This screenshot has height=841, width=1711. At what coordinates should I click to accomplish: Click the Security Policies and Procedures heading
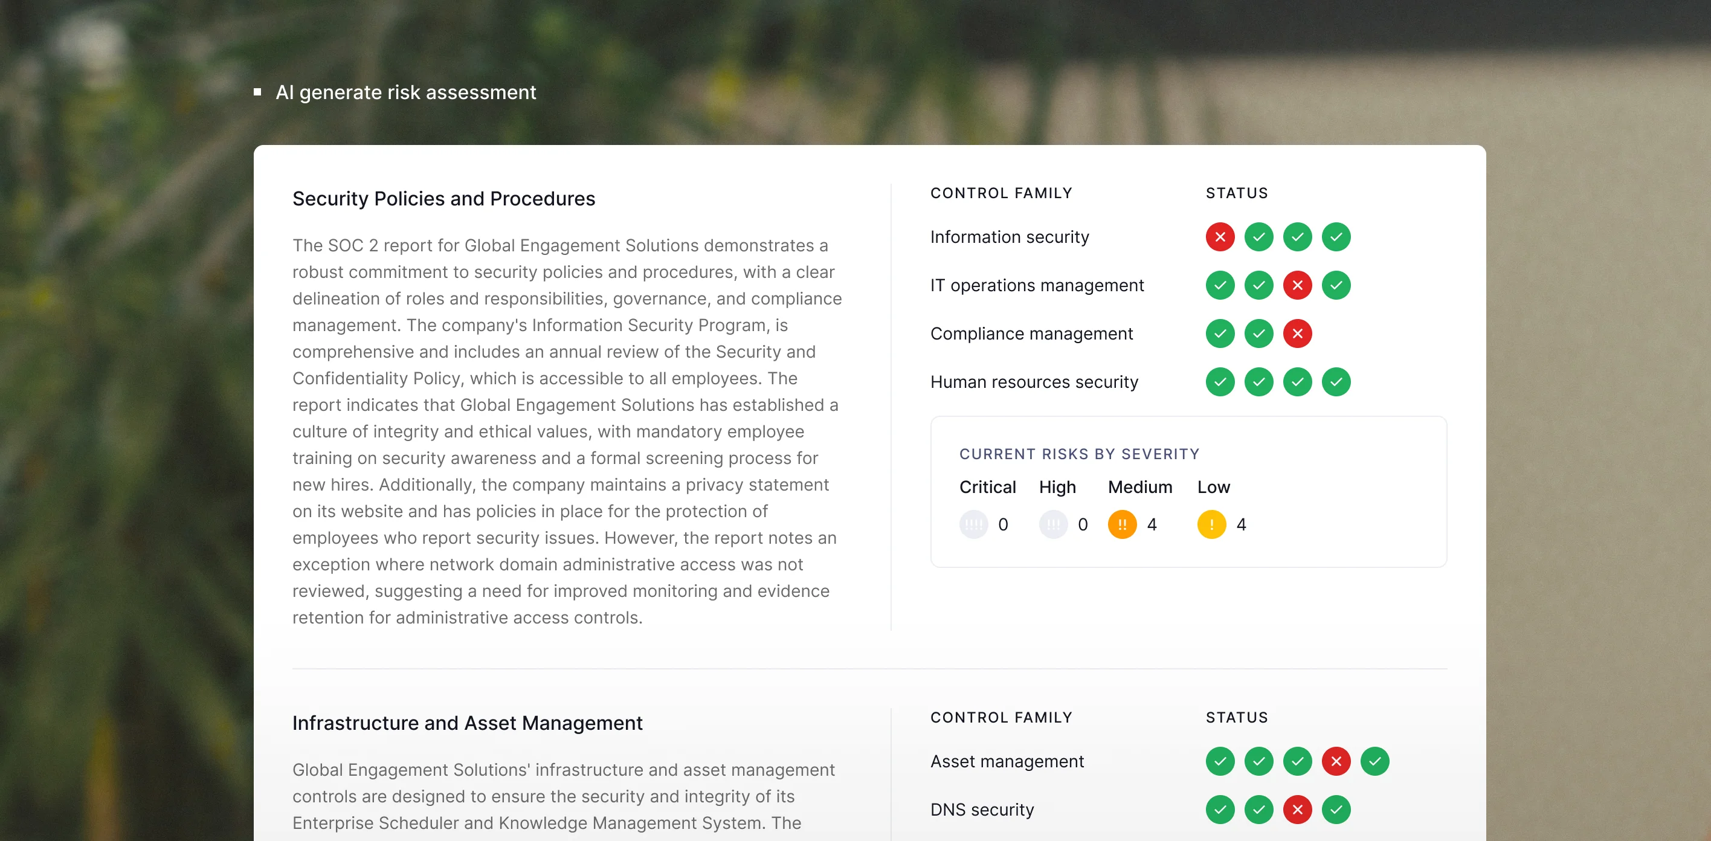click(443, 199)
